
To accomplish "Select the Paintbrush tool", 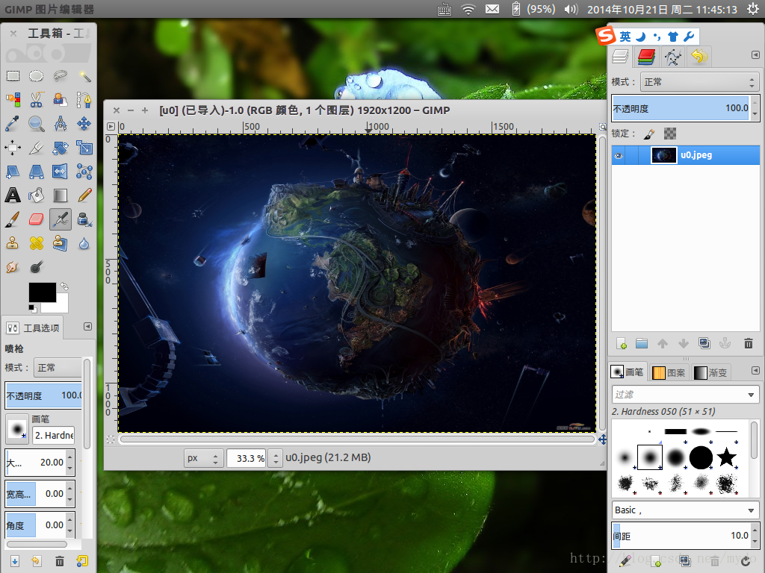I will (x=13, y=219).
